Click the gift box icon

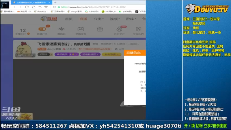pyautogui.click(x=100, y=29)
